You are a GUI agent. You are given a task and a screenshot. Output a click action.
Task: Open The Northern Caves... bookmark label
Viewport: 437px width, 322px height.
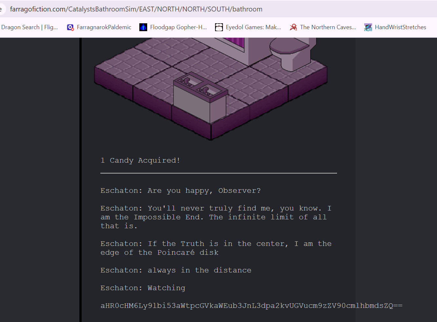tap(328, 28)
